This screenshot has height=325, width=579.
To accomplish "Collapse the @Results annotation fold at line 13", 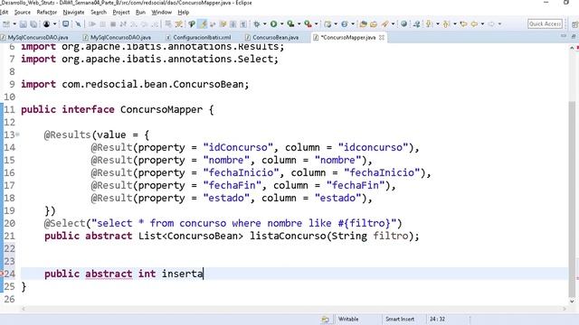I will pyautogui.click(x=17, y=135).
